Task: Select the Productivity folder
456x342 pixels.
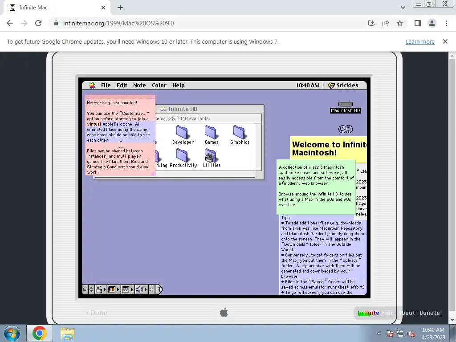Action: click(x=183, y=158)
